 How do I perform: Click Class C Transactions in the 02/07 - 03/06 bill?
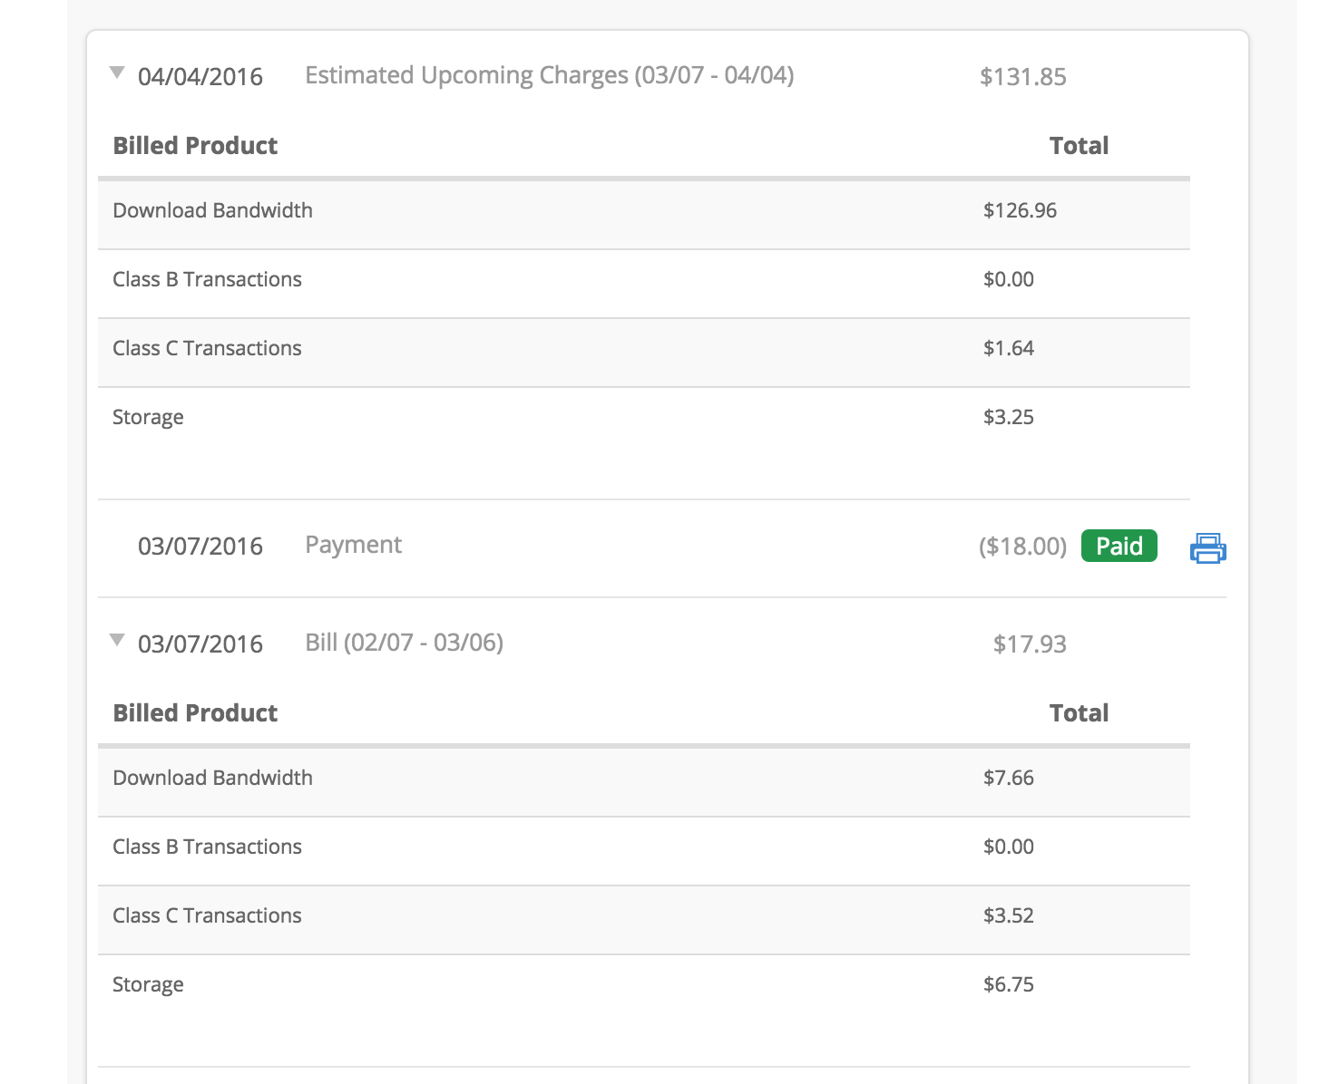(x=207, y=915)
